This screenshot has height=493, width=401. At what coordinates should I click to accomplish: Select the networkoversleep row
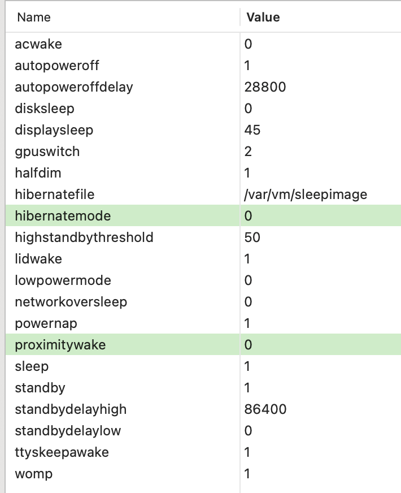[x=71, y=302]
